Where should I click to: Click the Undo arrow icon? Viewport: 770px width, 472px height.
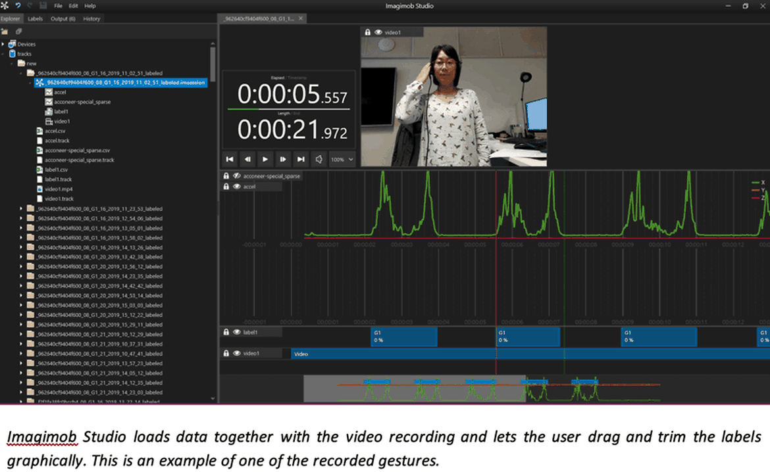18,5
